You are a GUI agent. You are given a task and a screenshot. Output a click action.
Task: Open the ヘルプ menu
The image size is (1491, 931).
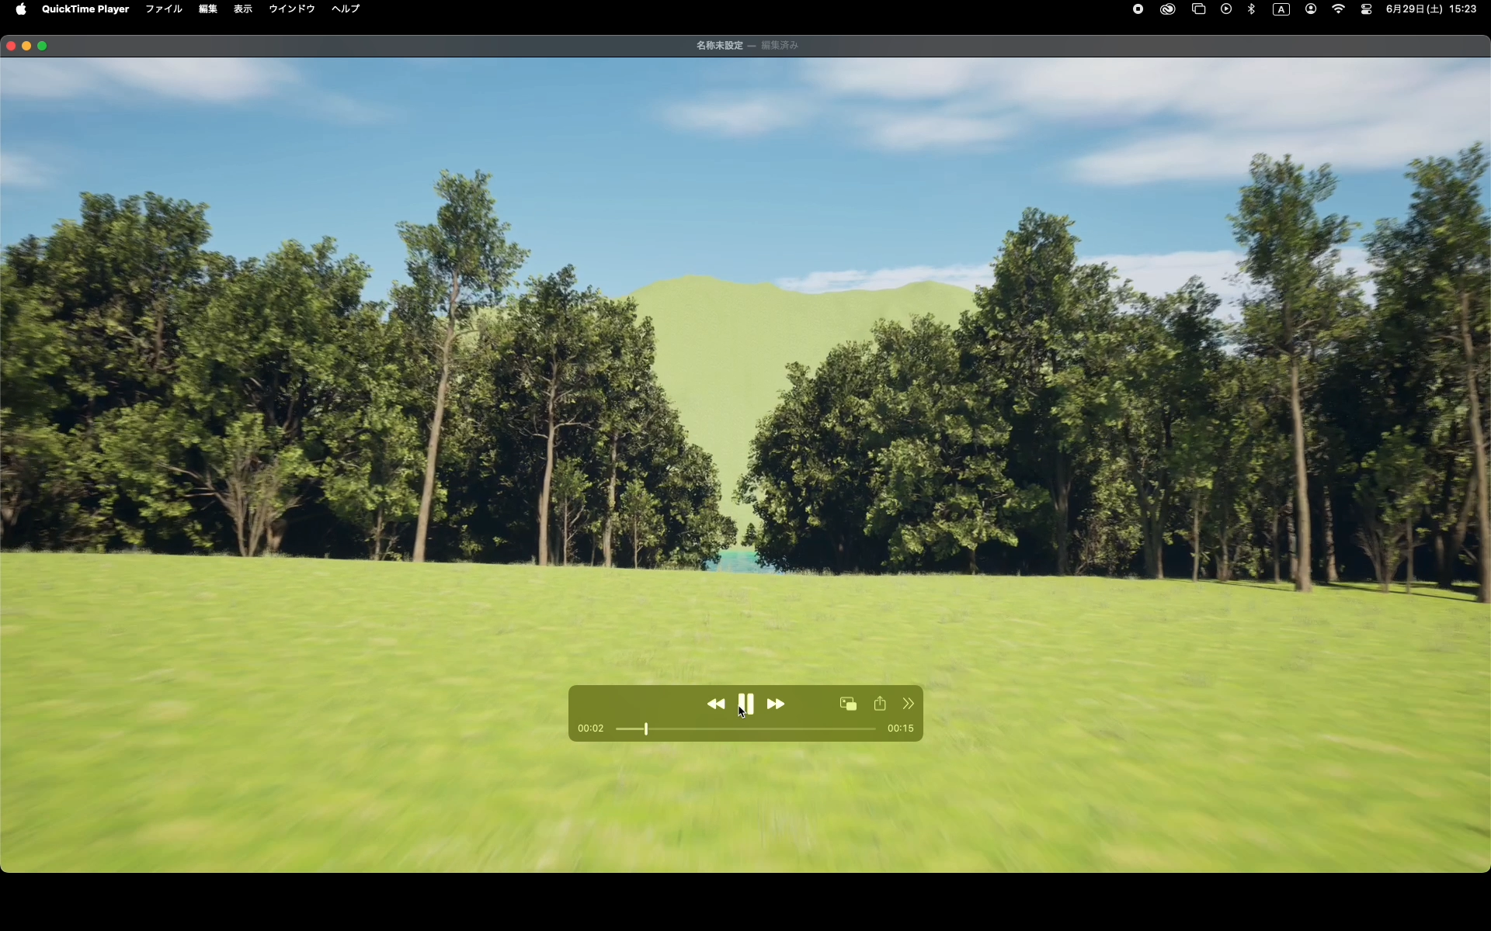[346, 9]
